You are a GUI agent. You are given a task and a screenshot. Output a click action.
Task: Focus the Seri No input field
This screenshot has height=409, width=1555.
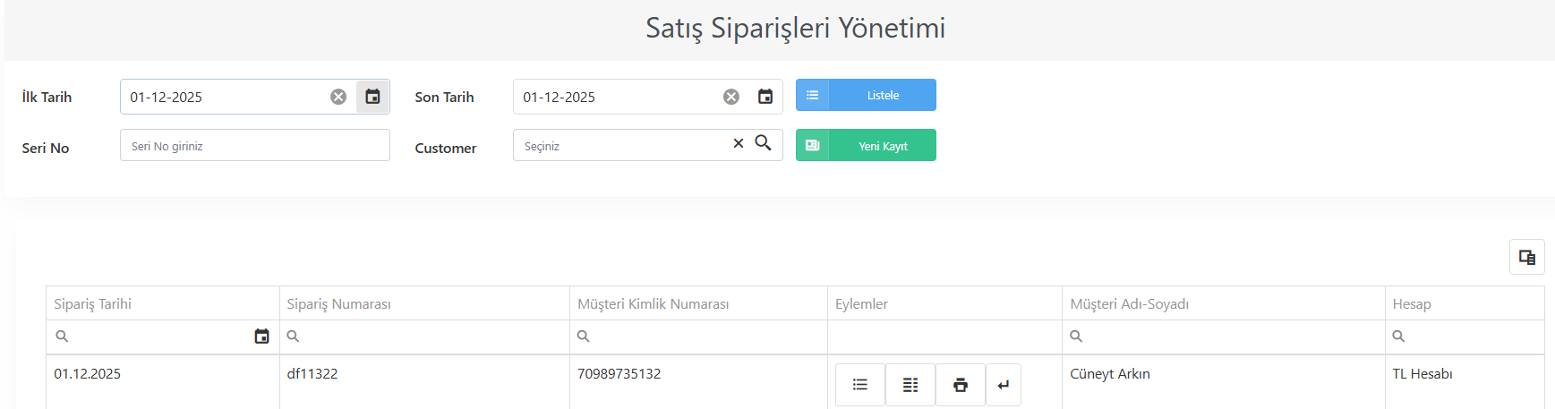tap(255, 145)
